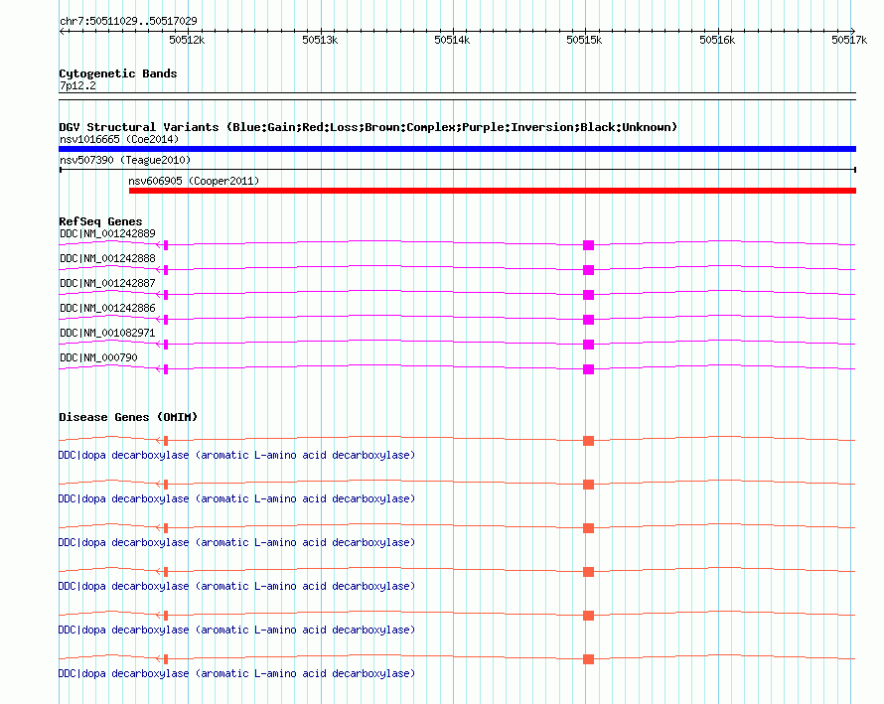Click the small left exon of DDC|NM_000790
The image size is (884, 704).
click(x=166, y=369)
